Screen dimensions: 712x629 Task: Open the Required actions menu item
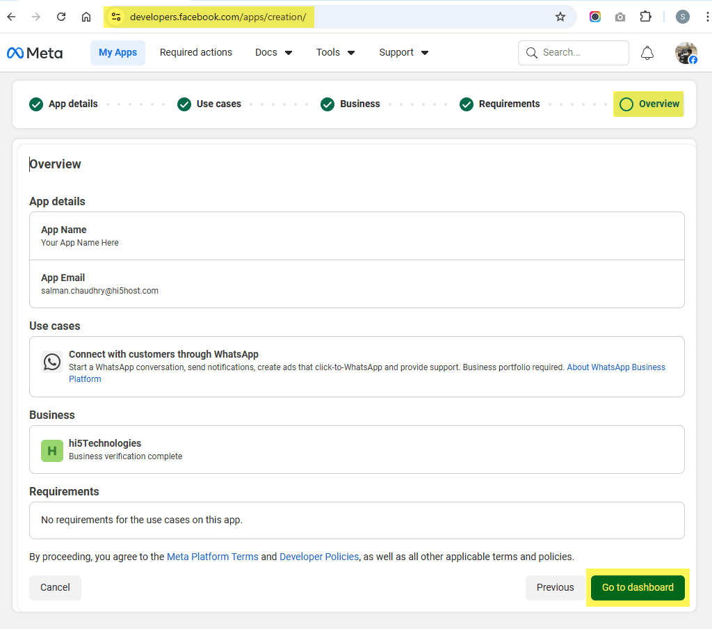click(195, 52)
